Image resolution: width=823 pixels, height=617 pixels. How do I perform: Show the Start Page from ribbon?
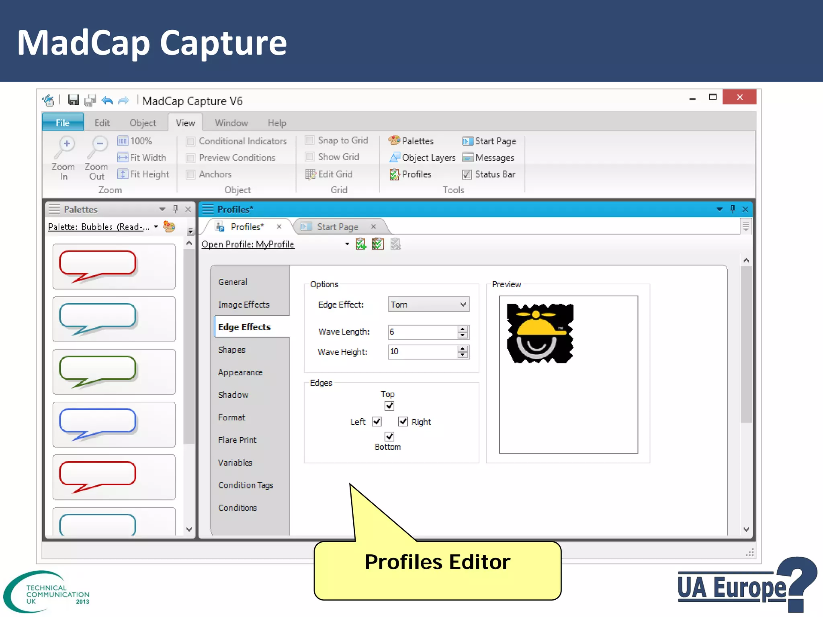[x=489, y=141]
